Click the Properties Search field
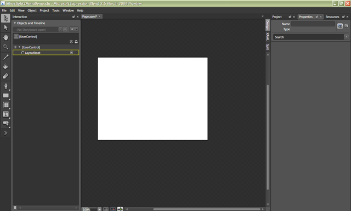 308,37
